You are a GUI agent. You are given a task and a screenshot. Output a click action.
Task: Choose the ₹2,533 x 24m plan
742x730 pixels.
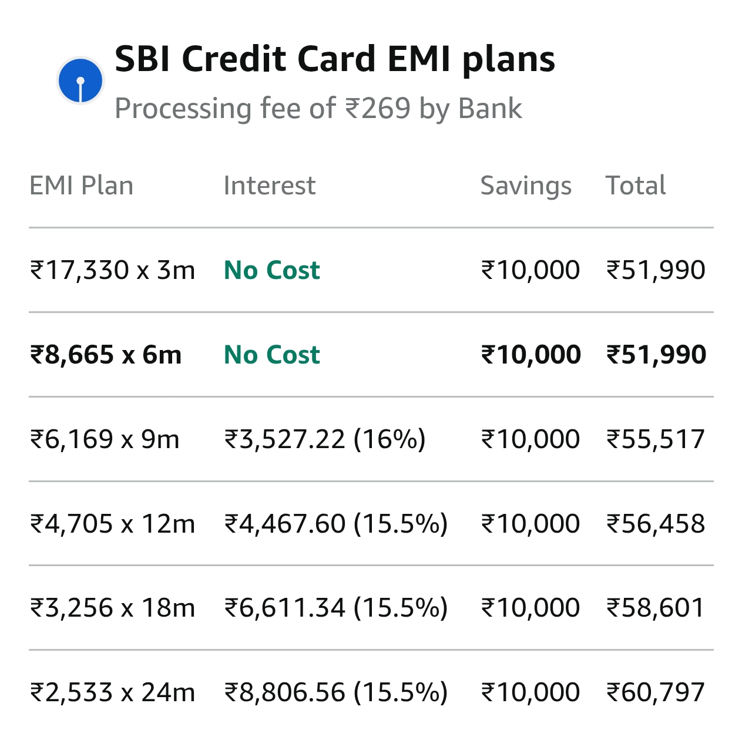(x=112, y=692)
